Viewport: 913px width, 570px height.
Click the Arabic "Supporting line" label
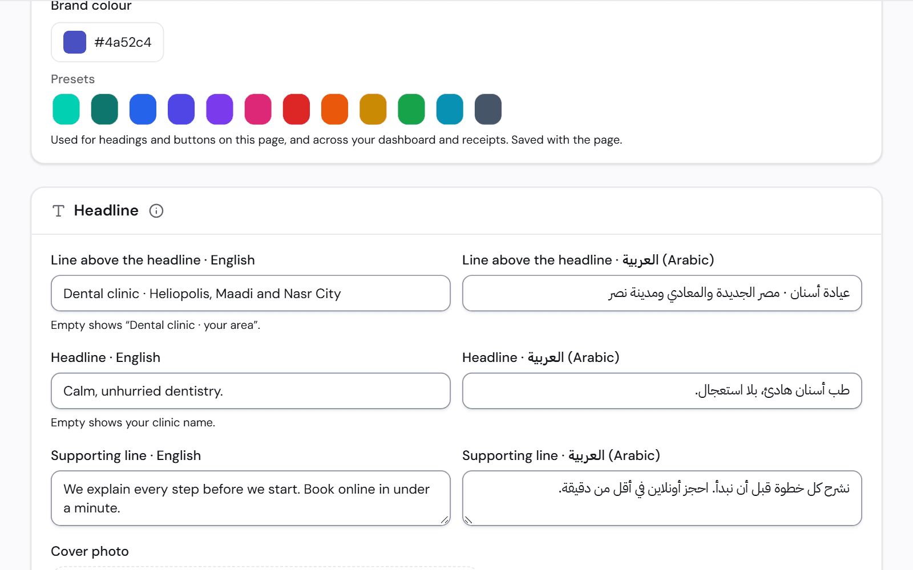click(561, 455)
